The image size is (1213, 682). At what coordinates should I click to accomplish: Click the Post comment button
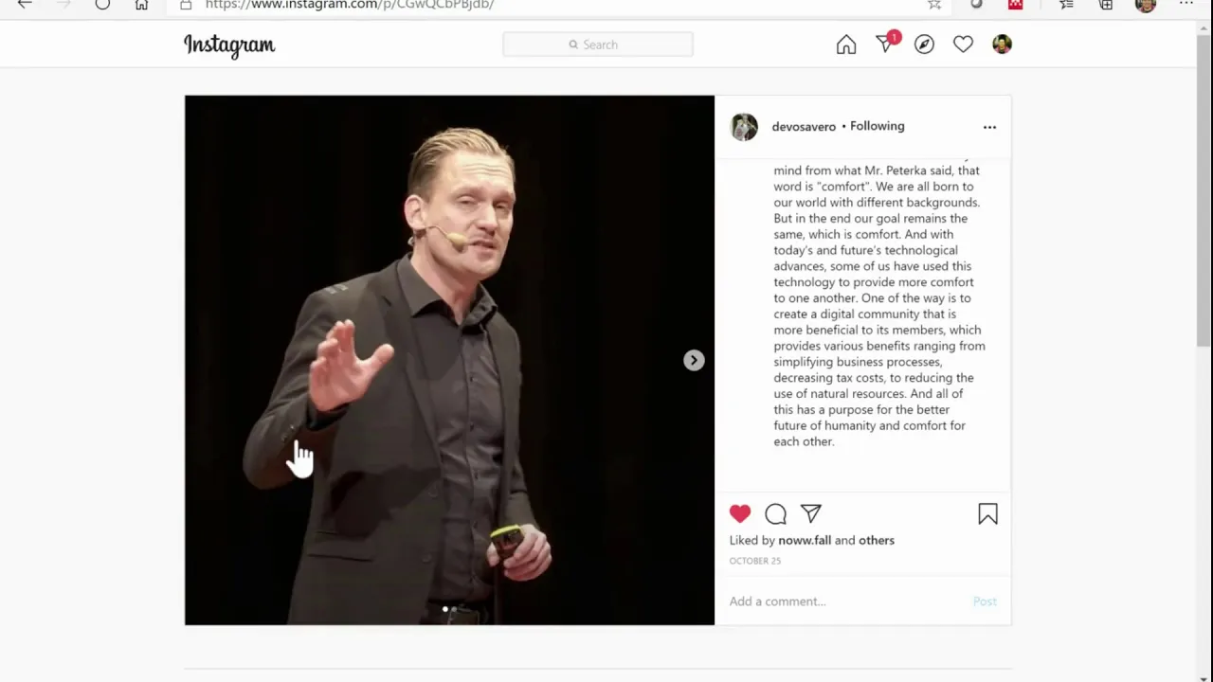click(985, 601)
